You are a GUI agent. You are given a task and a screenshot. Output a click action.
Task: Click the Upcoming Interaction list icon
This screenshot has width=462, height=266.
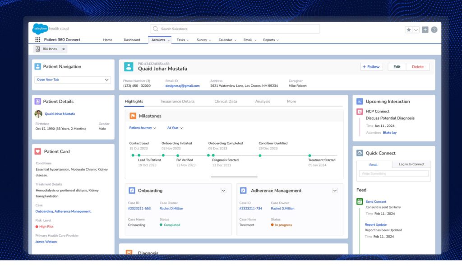click(x=360, y=102)
